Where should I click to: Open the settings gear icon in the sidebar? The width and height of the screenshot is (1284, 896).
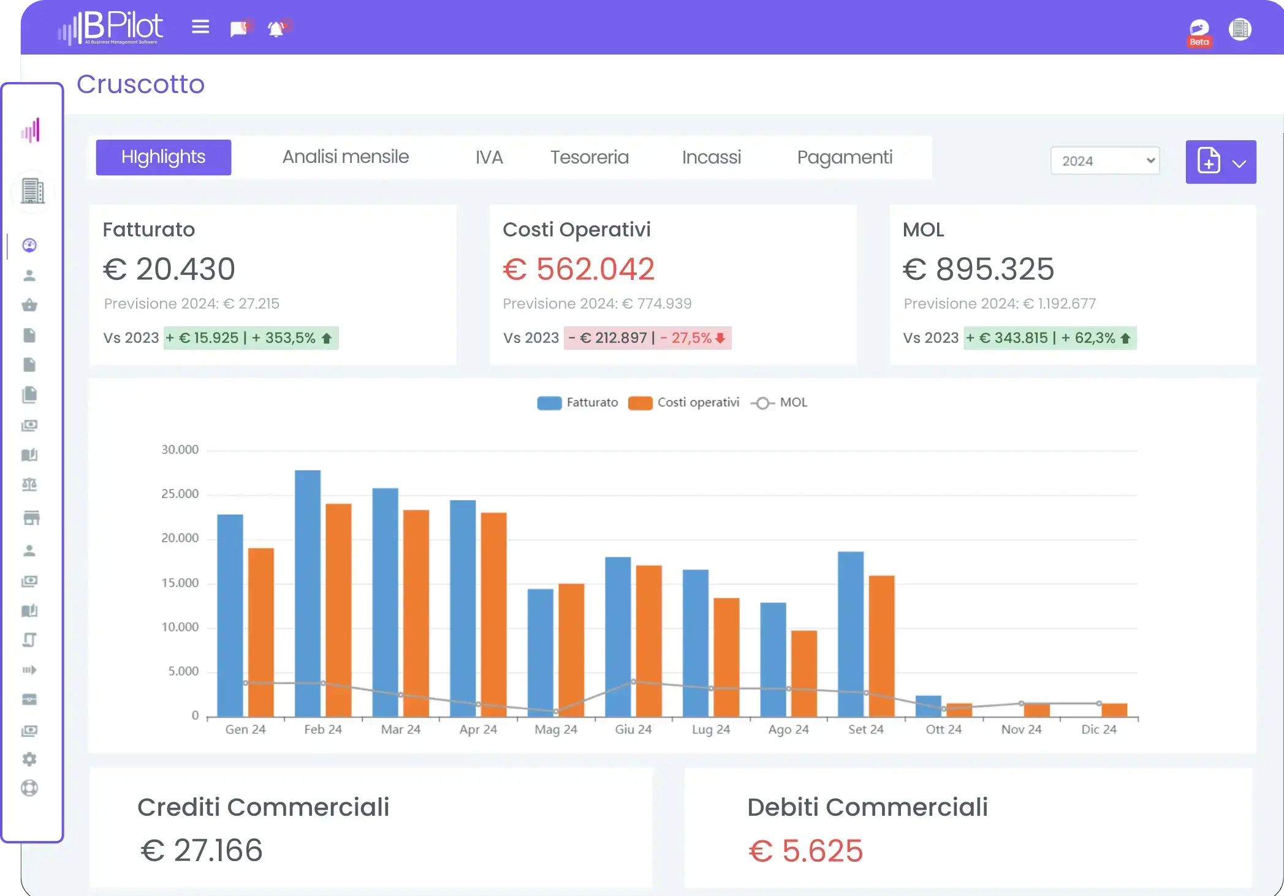29,759
